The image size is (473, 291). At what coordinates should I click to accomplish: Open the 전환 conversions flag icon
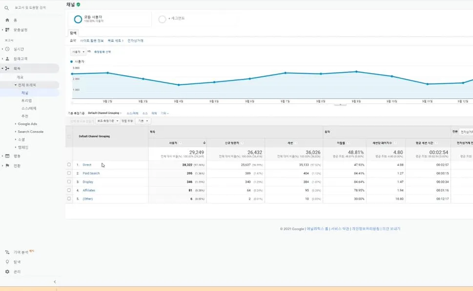coord(7,166)
